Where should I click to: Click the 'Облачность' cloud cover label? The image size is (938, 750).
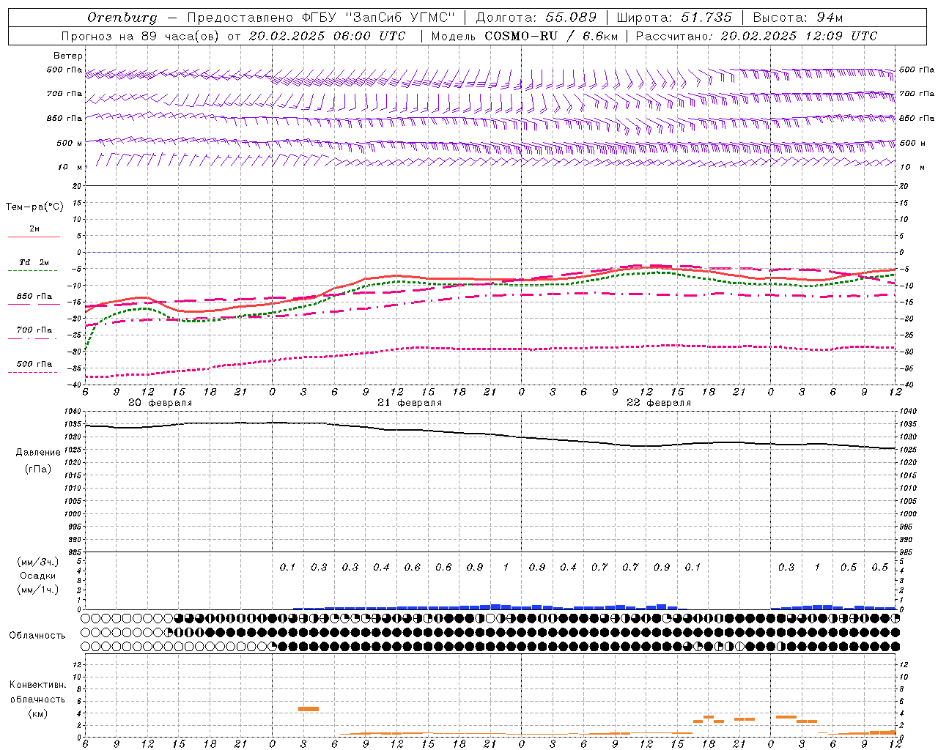pyautogui.click(x=37, y=635)
